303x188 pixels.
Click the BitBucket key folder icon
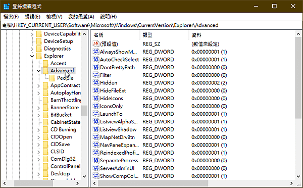[45, 115]
